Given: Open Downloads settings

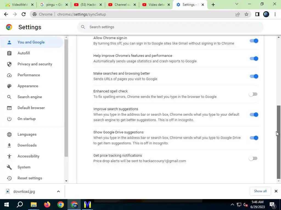Looking at the screenshot, I should coord(32,145).
